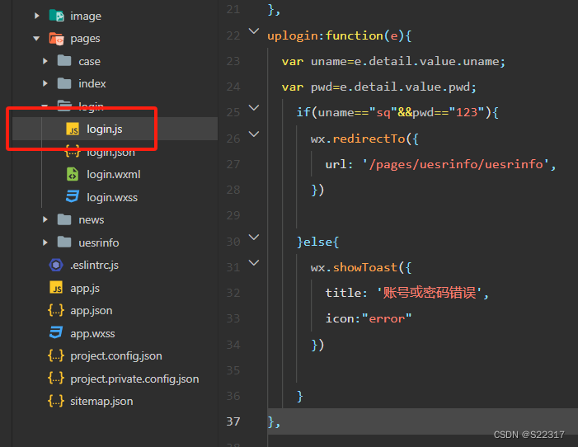Click the sitemap.json braces icon
This screenshot has width=578, height=447.
[x=56, y=401]
